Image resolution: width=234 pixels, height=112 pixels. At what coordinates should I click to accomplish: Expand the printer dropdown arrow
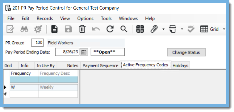(182, 29)
